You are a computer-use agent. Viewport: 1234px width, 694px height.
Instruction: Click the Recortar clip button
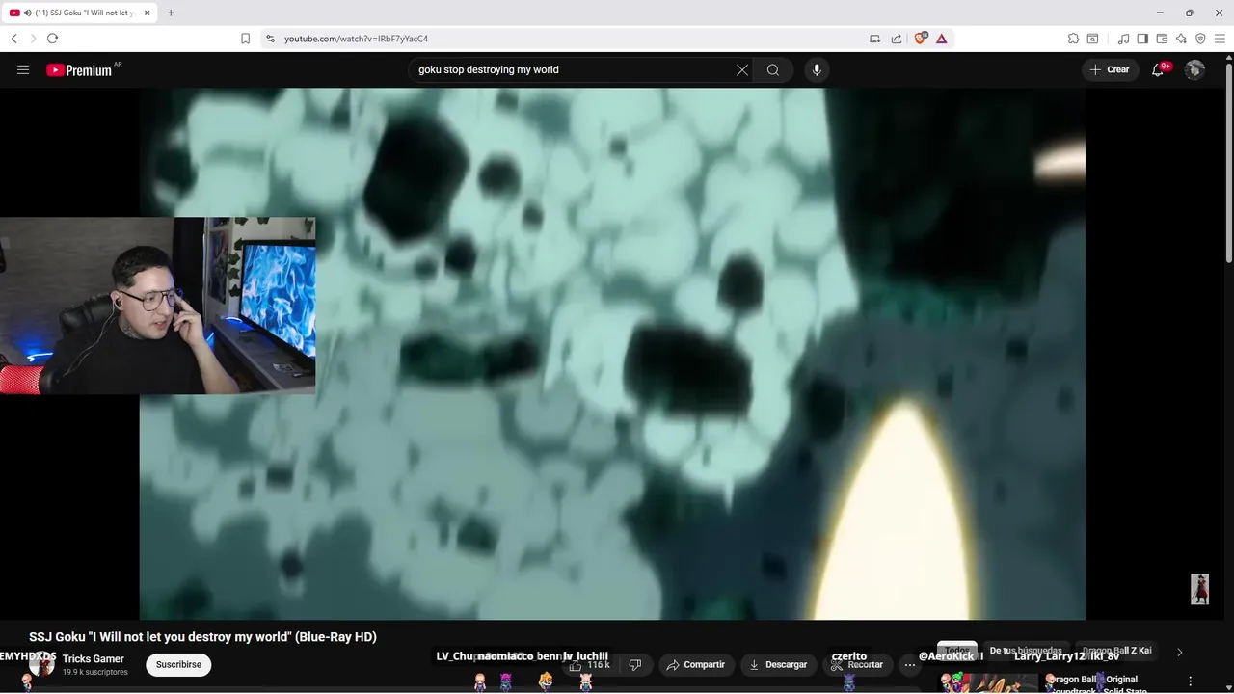coord(857,665)
